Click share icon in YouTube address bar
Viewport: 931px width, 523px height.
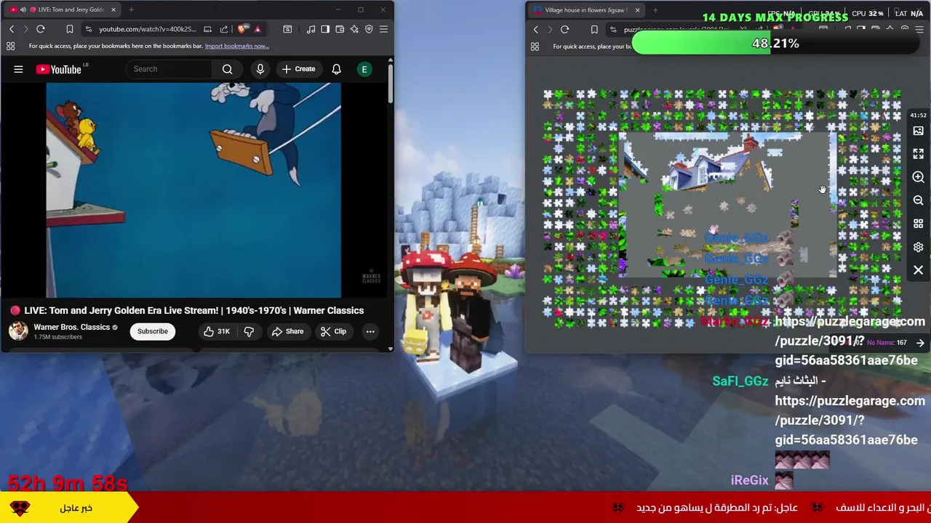tap(224, 29)
